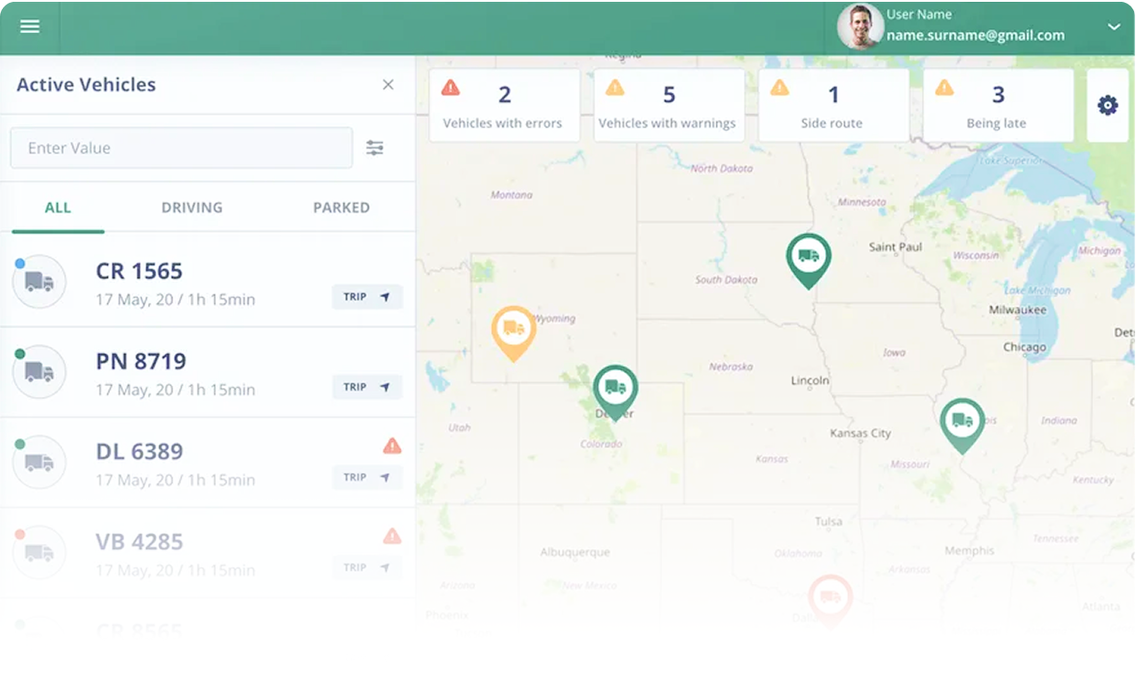Viewport: 1136px width, 677px height.
Task: Click the user profile avatar
Action: click(x=860, y=27)
